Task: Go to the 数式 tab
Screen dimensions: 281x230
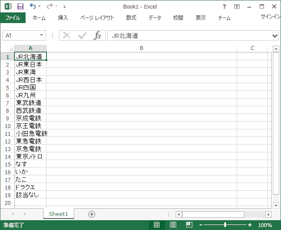Action: coord(131,18)
